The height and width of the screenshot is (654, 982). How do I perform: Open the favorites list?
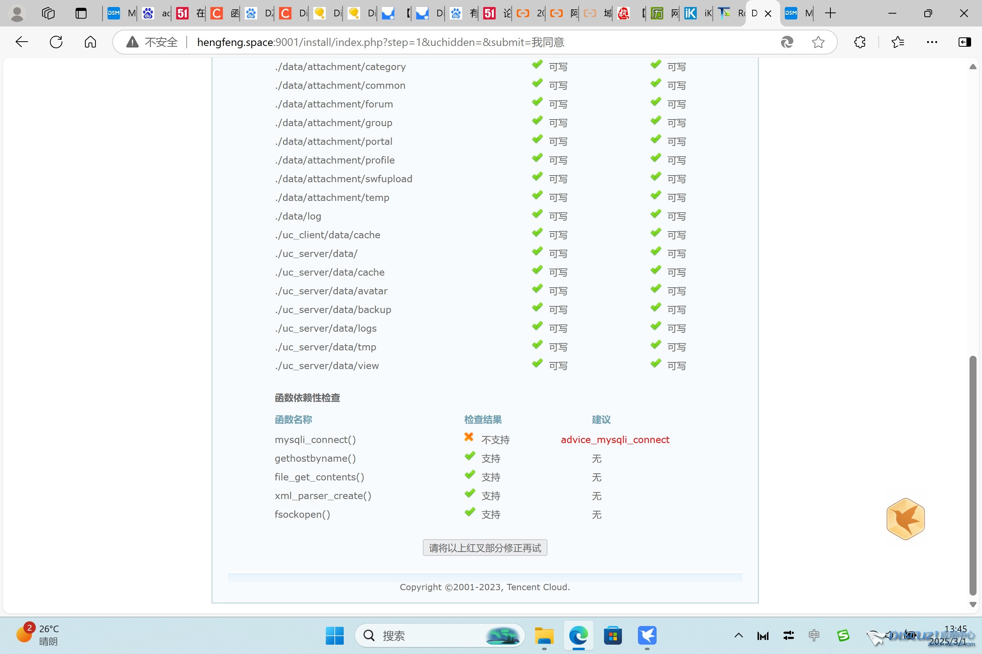pos(897,42)
